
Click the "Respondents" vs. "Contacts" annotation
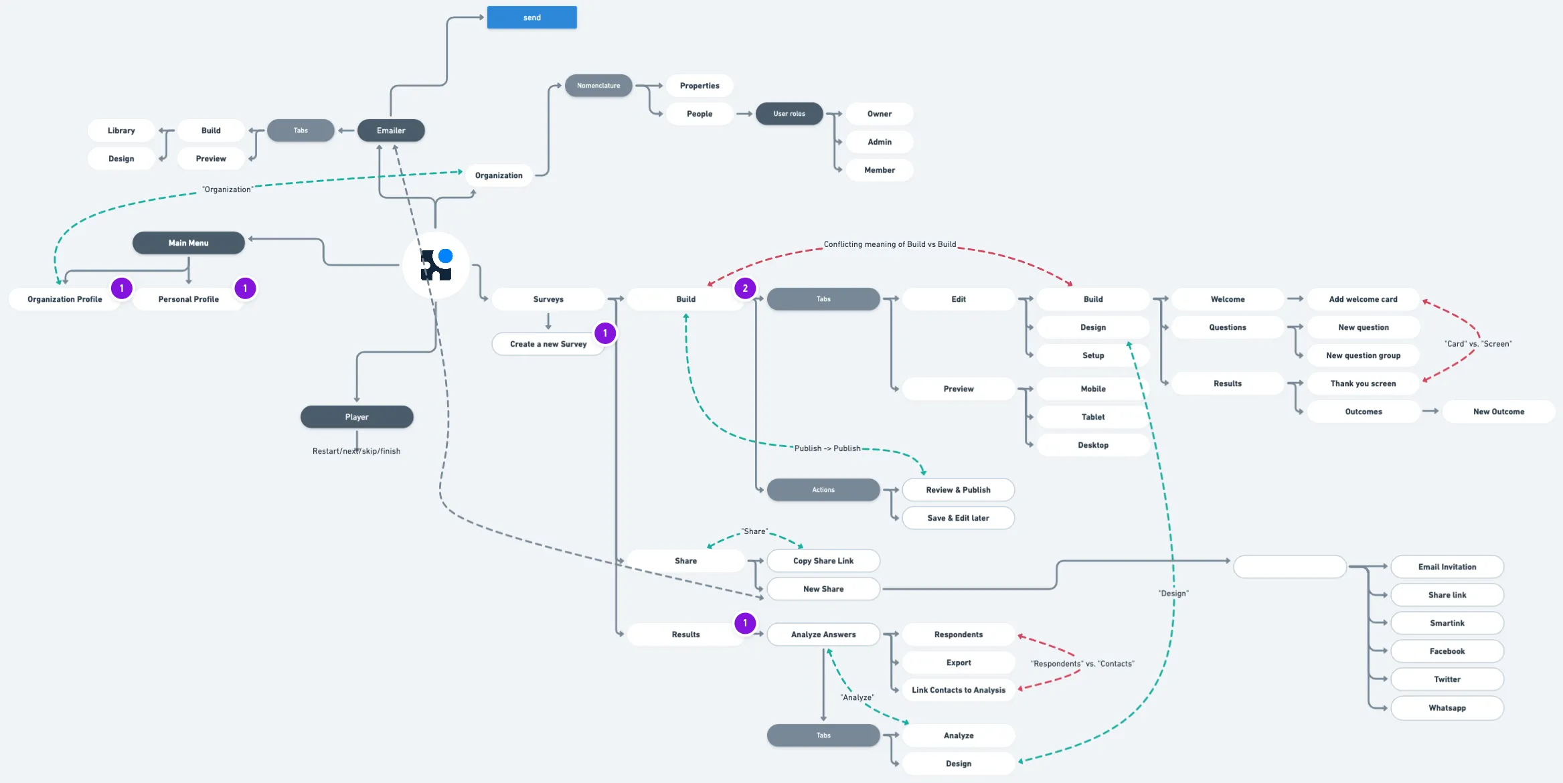click(x=1082, y=664)
